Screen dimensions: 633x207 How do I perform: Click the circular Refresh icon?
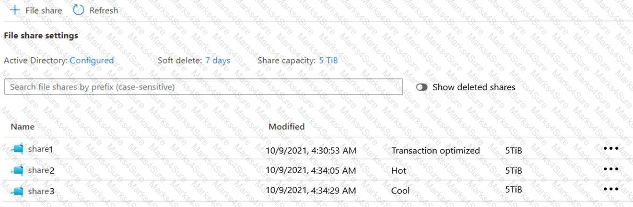coord(78,10)
